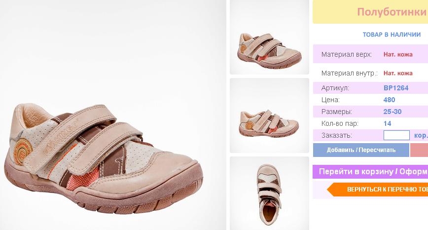Viewport: 428px width, 230px height.
Task: Click the ТОВАР В НАЛИЧИИ availability text
Action: click(392, 35)
